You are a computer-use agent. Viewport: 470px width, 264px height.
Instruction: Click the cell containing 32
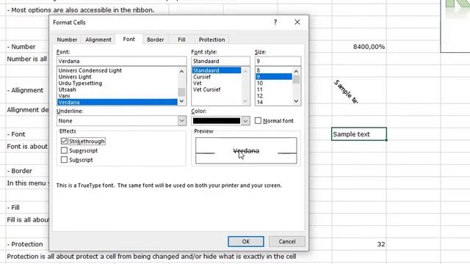coord(359,244)
